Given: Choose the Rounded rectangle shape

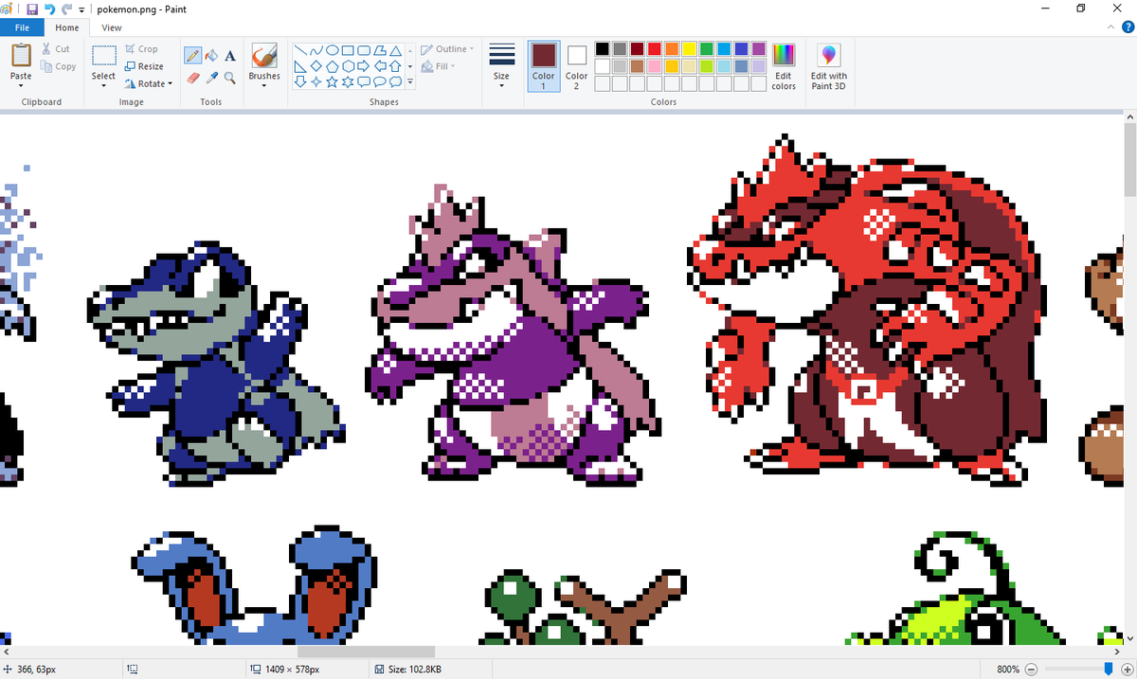Looking at the screenshot, I should coord(364,50).
